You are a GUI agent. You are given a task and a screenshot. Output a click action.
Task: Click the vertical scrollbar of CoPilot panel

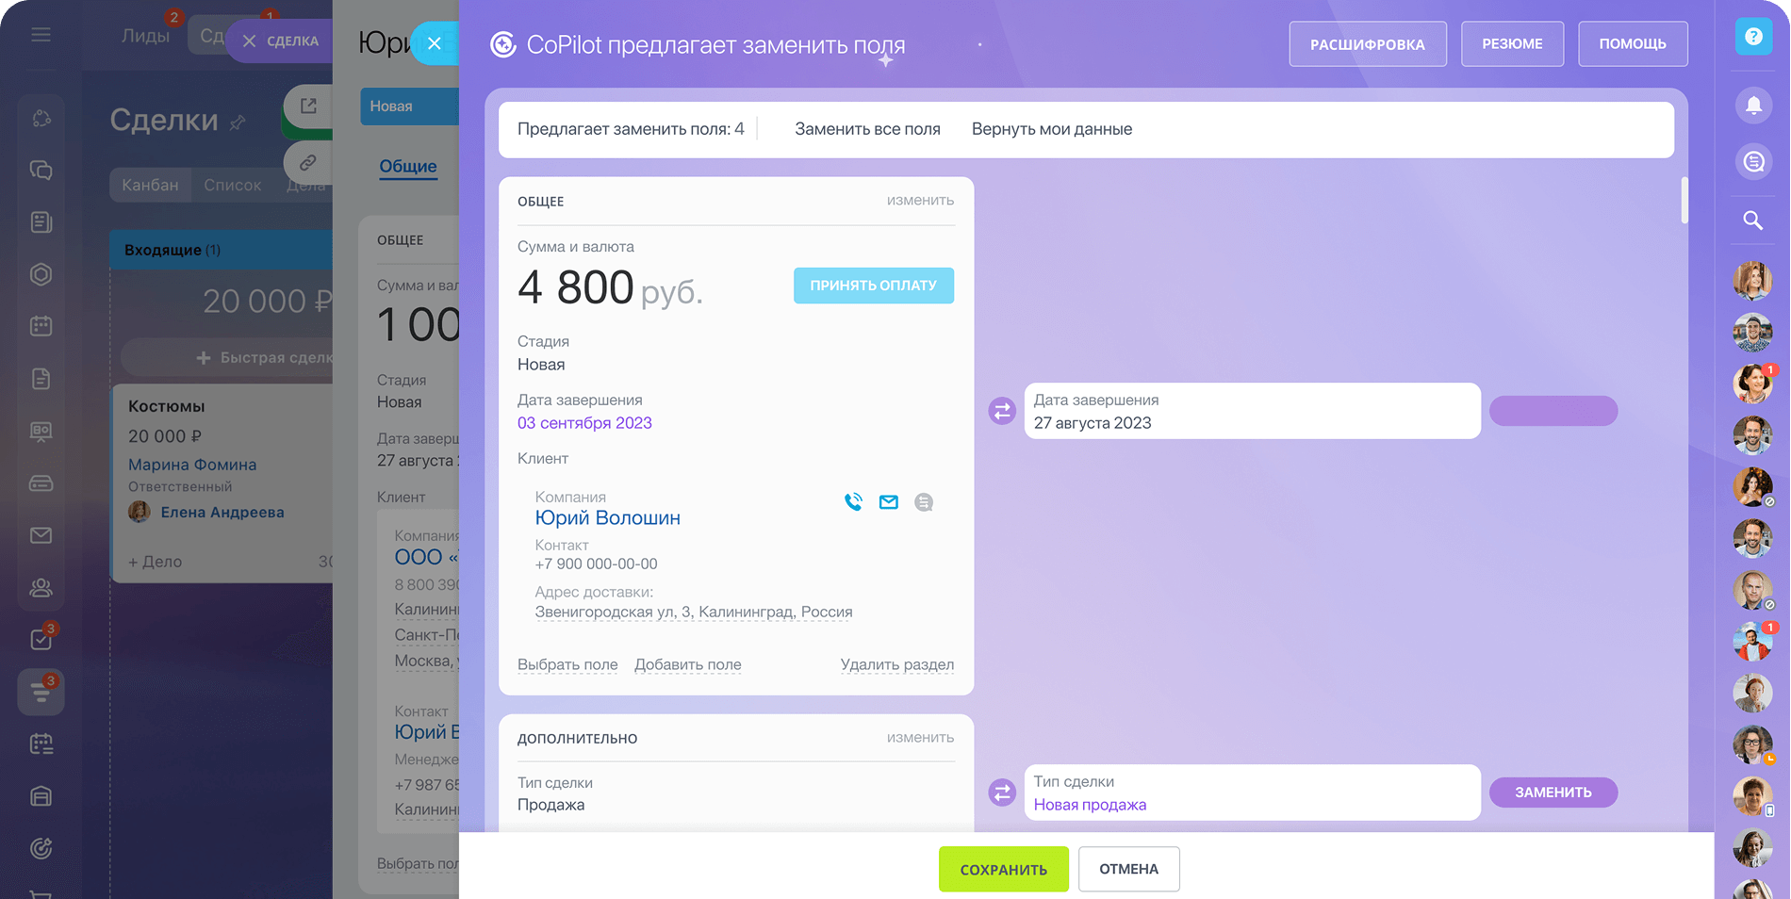[1684, 201]
